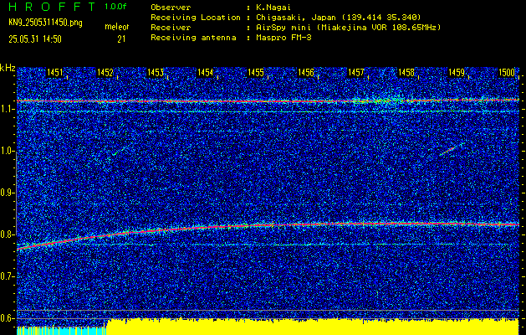526x335 pixels.
Task: Click the 1452 time marker
Action: point(105,72)
